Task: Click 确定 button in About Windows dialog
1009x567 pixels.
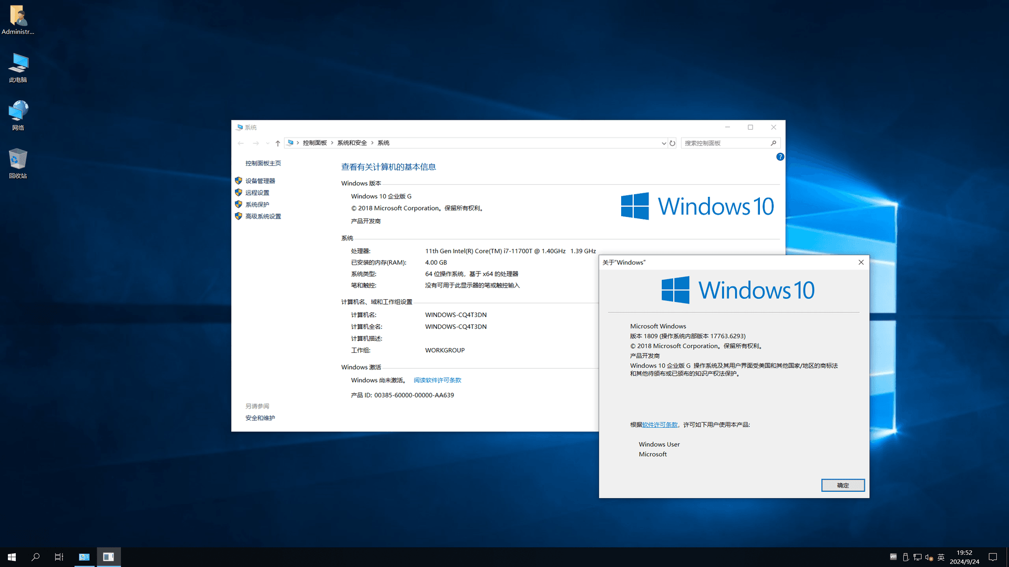Action: click(x=843, y=485)
